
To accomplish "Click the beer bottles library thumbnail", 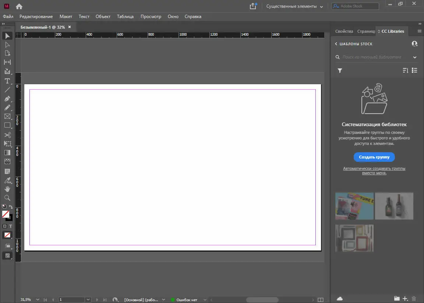I will tap(394, 206).
